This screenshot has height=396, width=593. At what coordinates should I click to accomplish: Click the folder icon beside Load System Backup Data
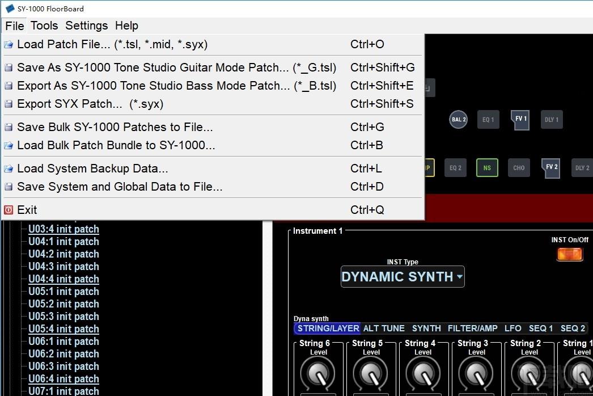pos(9,168)
